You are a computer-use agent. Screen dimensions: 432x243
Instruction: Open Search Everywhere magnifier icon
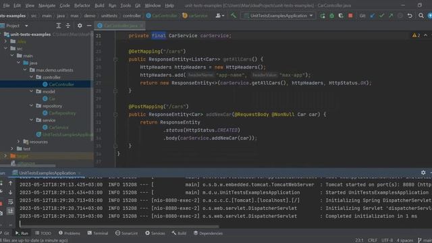pos(421,16)
